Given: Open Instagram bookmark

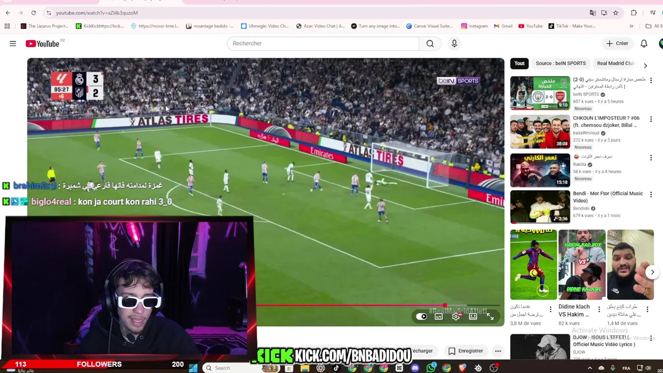Looking at the screenshot, I should (474, 26).
